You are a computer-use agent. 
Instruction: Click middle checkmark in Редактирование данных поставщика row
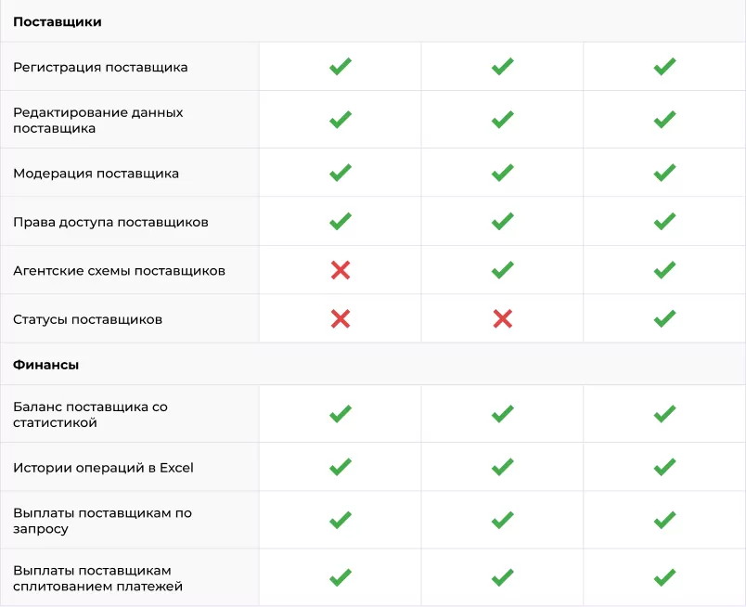pyautogui.click(x=502, y=120)
